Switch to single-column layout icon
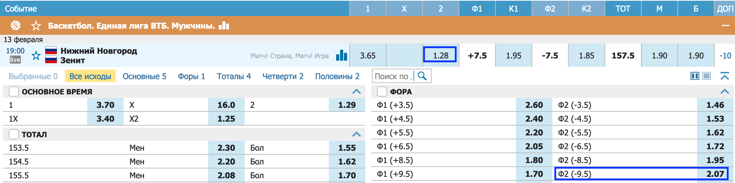735x183 pixels. coord(707,76)
